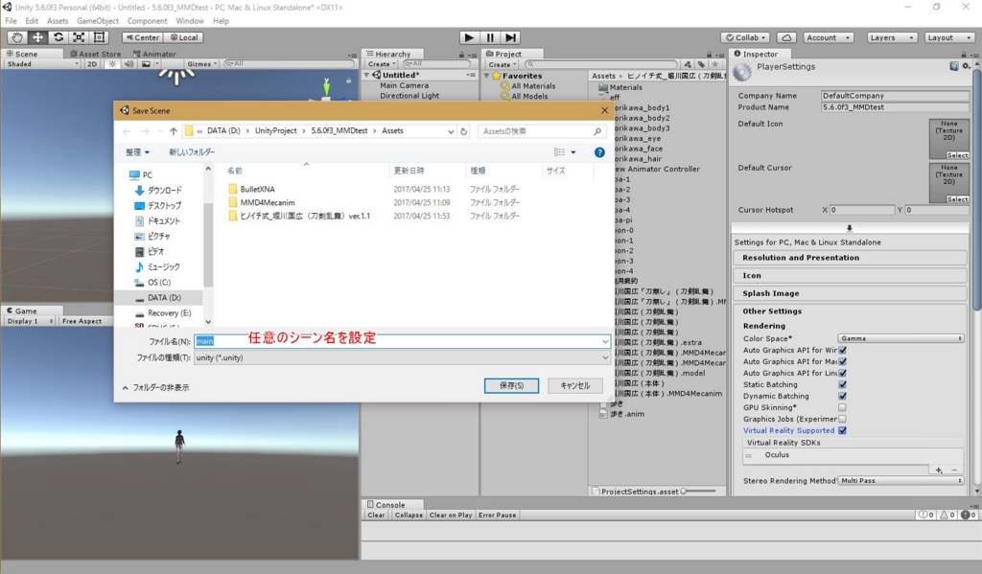Viewport: 982px width, 574px height.
Task: Select Downloads folder in Save dialog sidebar
Action: [x=158, y=191]
